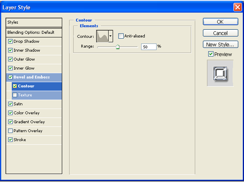Open the Outer Glow settings
Screen dimensions: 244x183
click(x=24, y=59)
